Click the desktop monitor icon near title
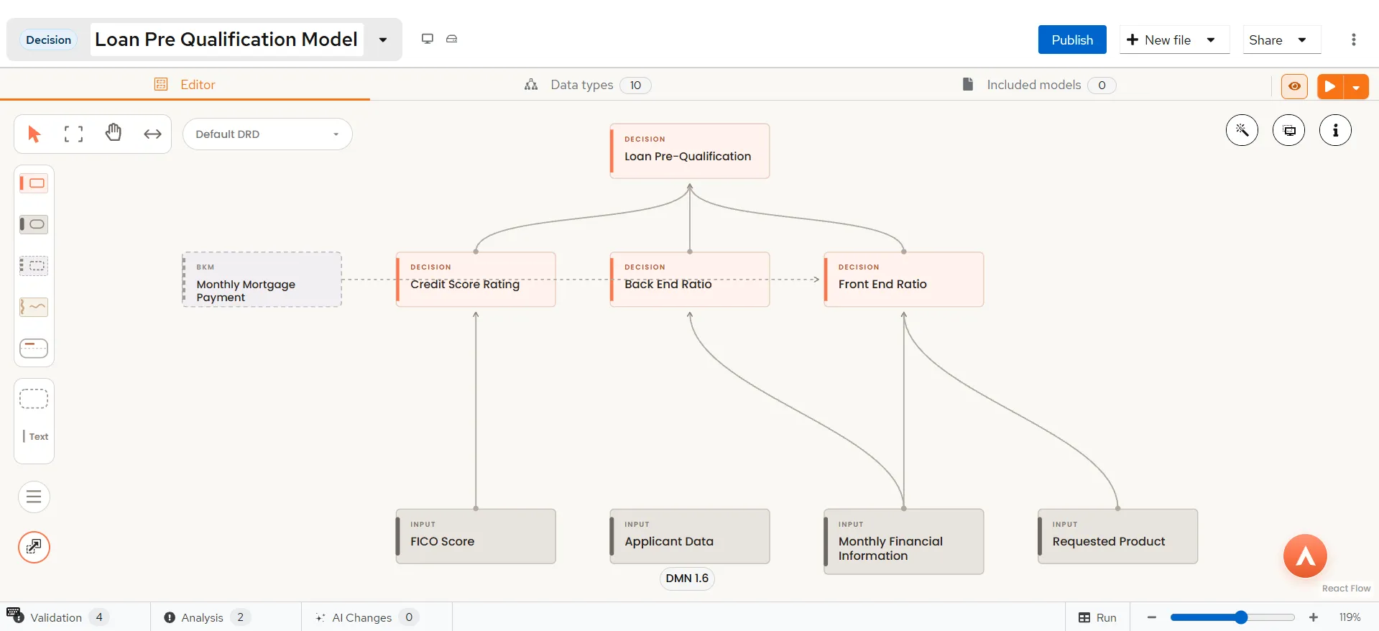The width and height of the screenshot is (1379, 631). point(428,39)
